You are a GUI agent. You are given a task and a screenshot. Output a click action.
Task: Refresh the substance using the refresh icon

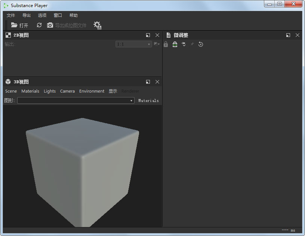click(39, 25)
